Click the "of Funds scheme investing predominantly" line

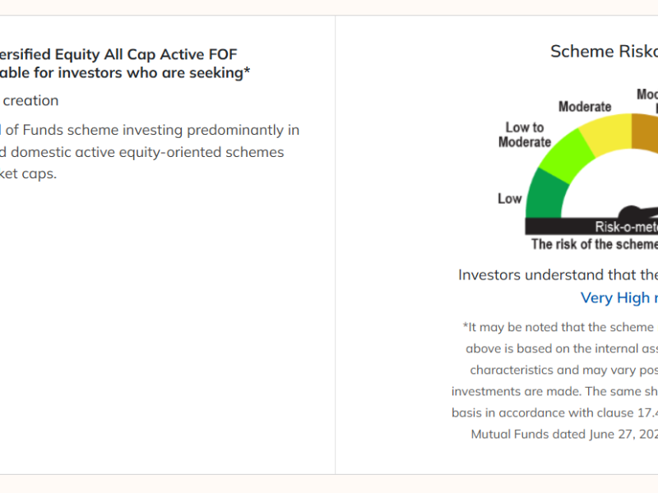pos(150,130)
